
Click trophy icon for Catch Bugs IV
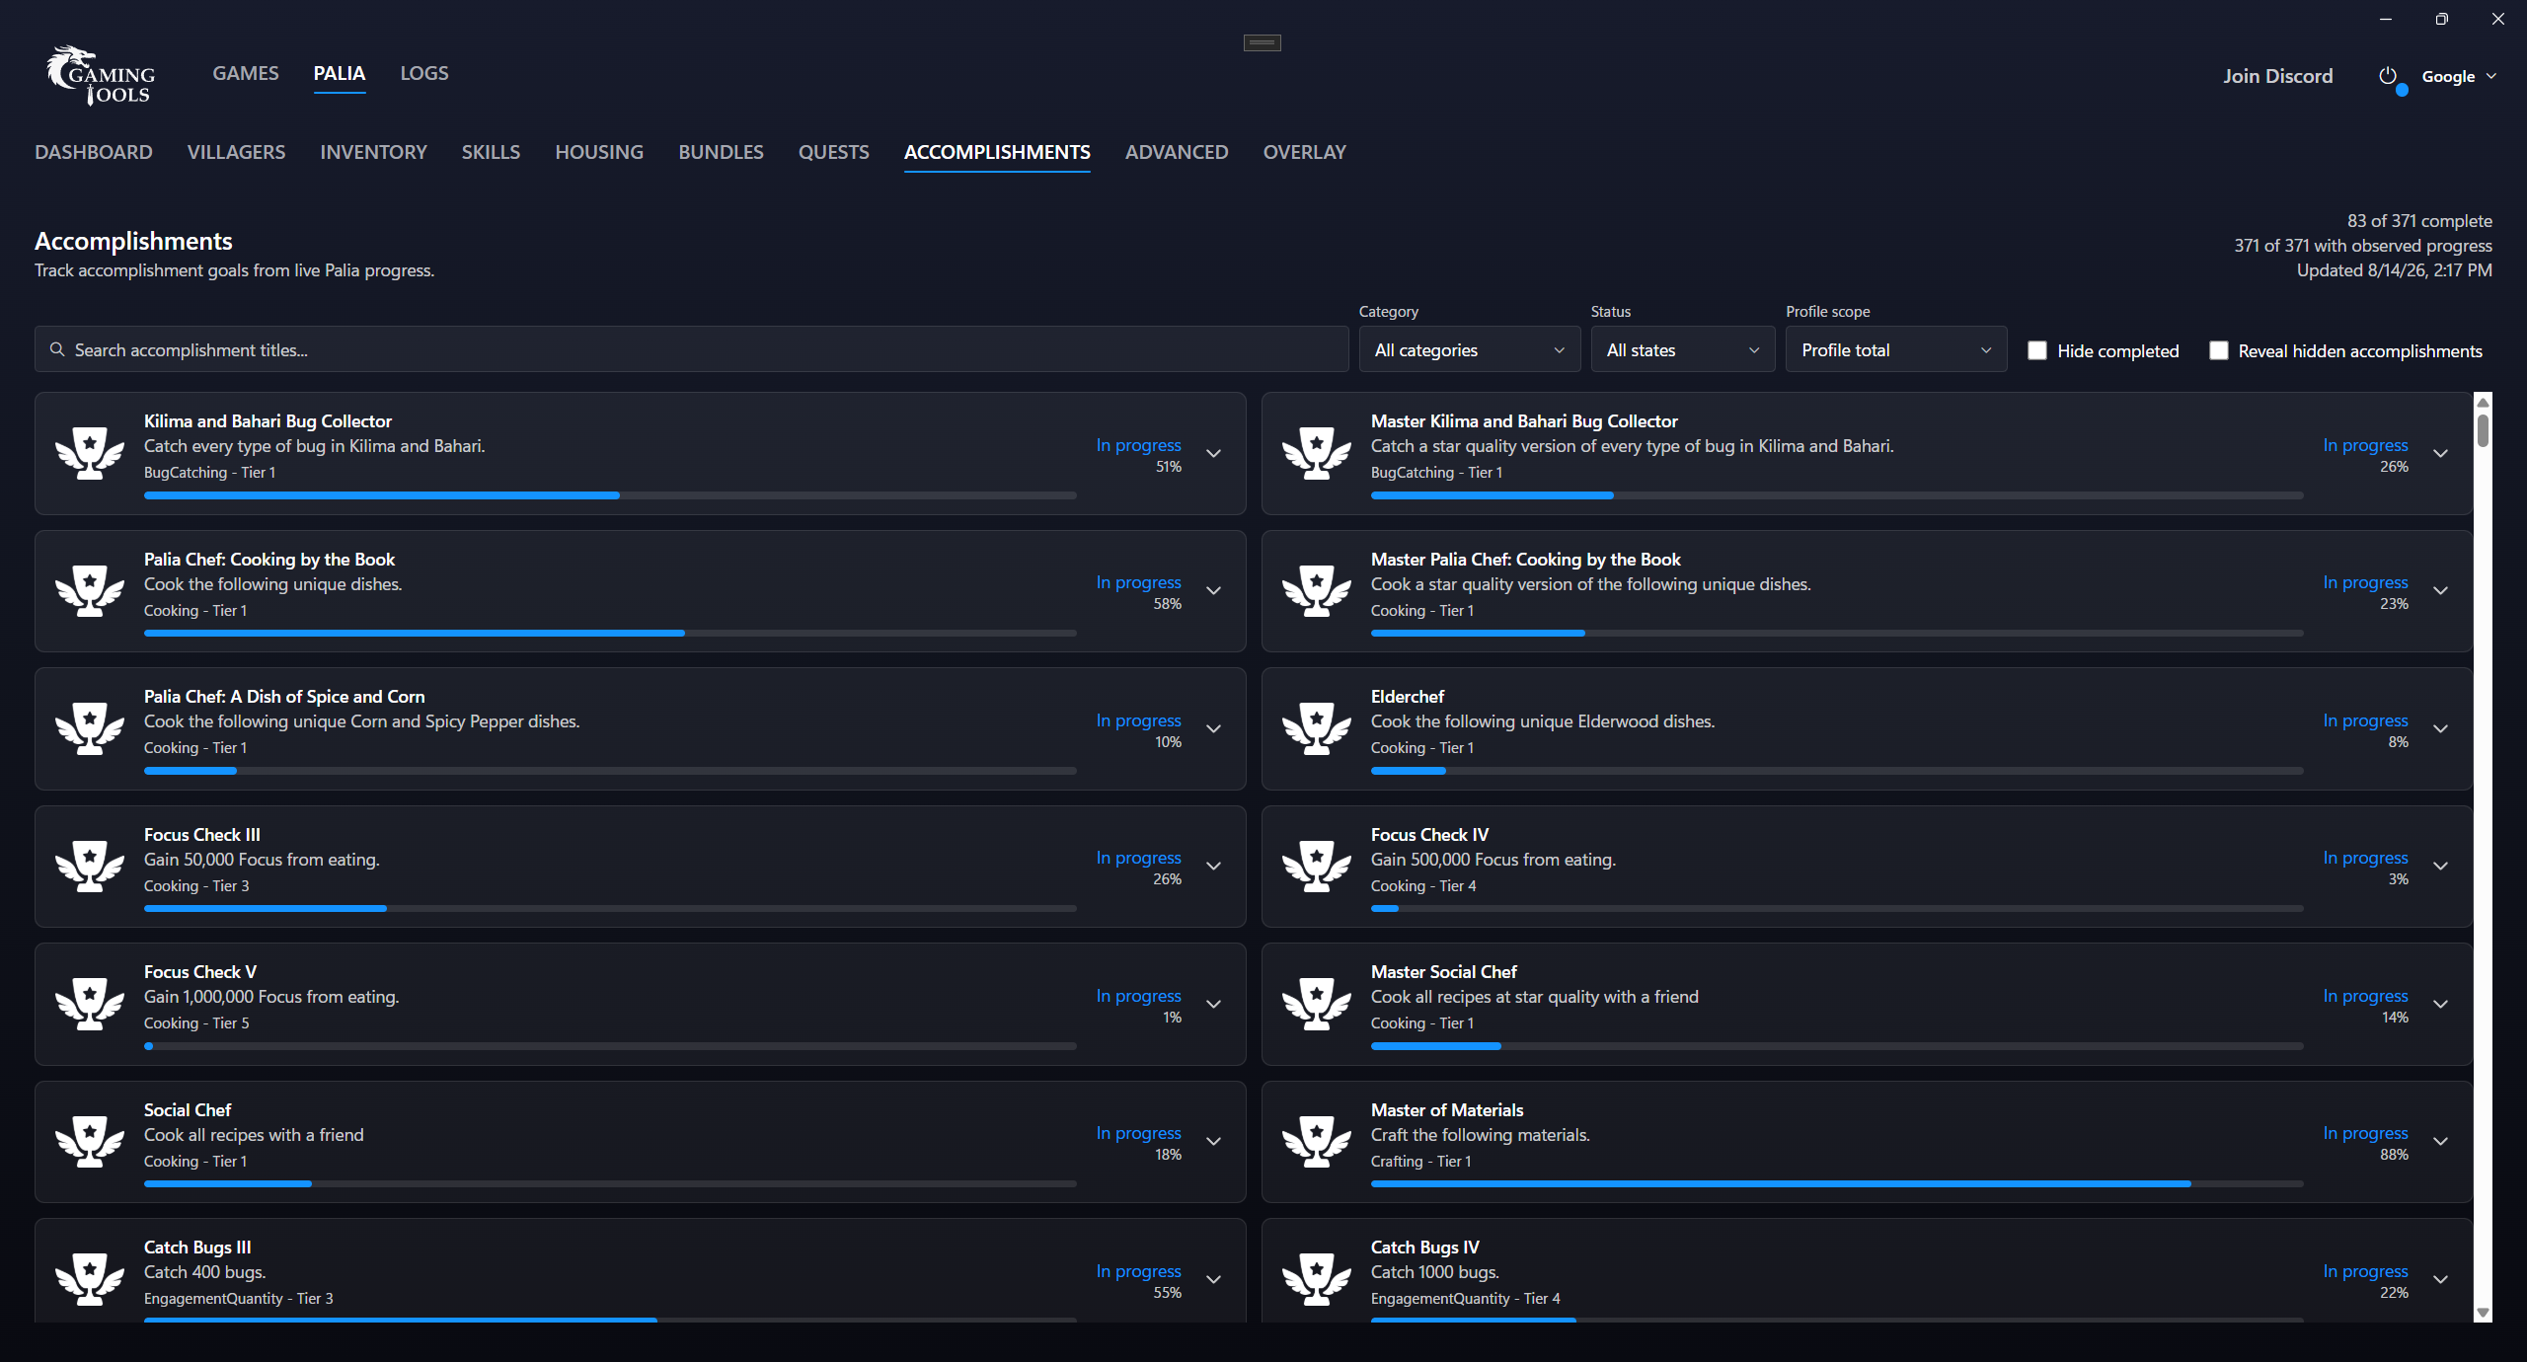[x=1317, y=1279]
